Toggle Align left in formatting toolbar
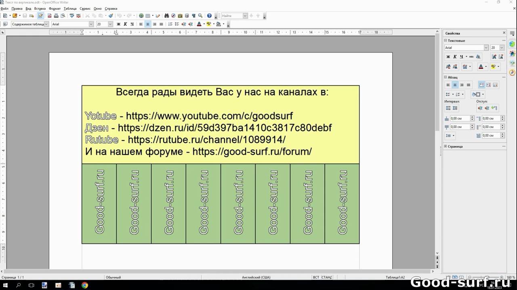 (141, 24)
